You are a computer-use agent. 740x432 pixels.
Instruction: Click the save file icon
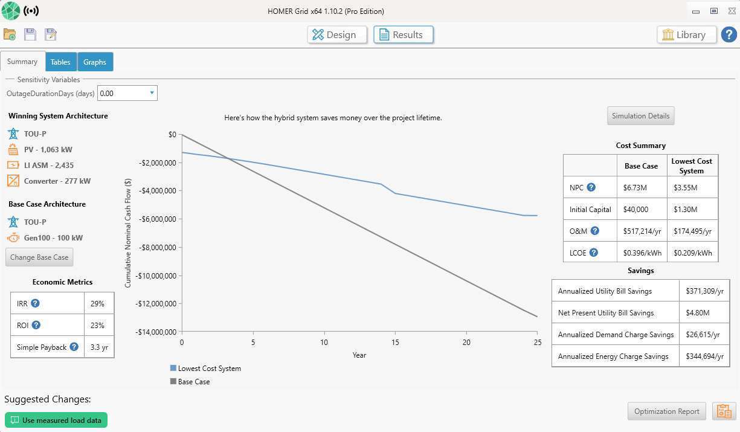click(x=30, y=34)
